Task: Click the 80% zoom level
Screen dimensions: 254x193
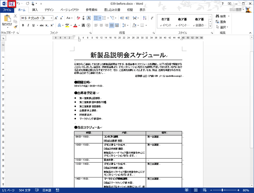Action: pyautogui.click(x=246, y=190)
